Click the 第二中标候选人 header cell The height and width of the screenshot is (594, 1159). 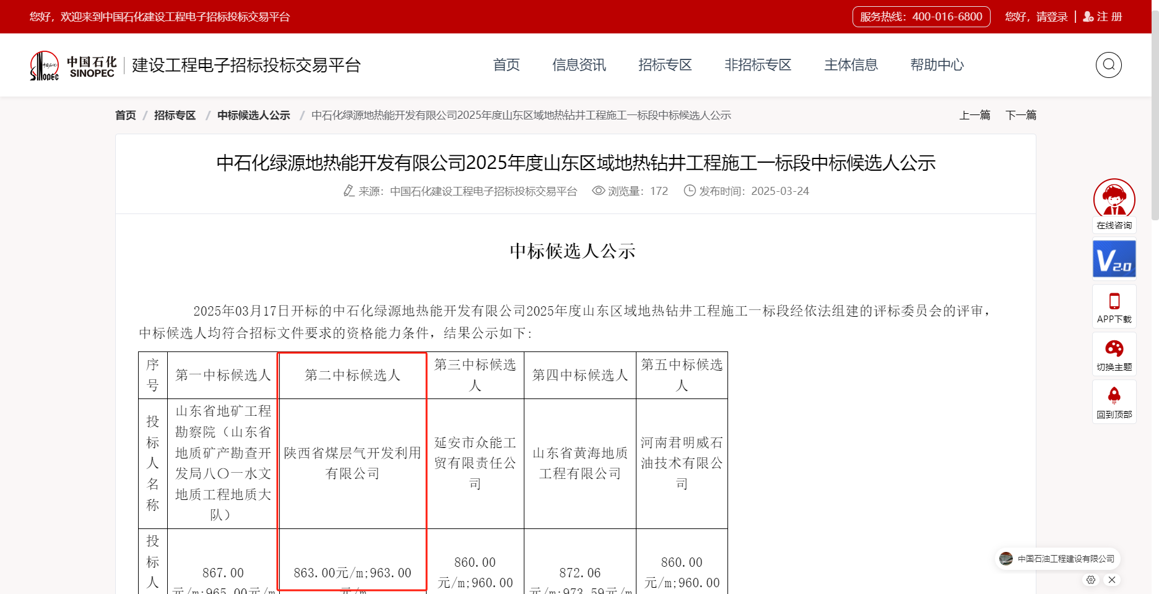tap(352, 375)
